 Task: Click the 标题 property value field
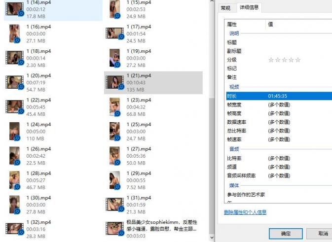click(296, 42)
